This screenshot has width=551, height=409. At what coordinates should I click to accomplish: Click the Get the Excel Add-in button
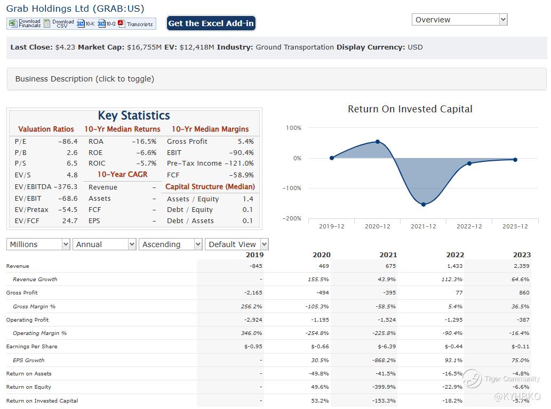211,23
